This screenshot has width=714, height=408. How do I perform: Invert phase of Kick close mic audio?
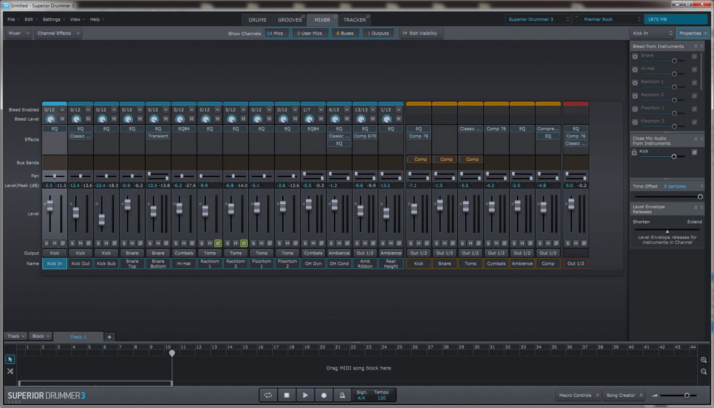pyautogui.click(x=694, y=152)
